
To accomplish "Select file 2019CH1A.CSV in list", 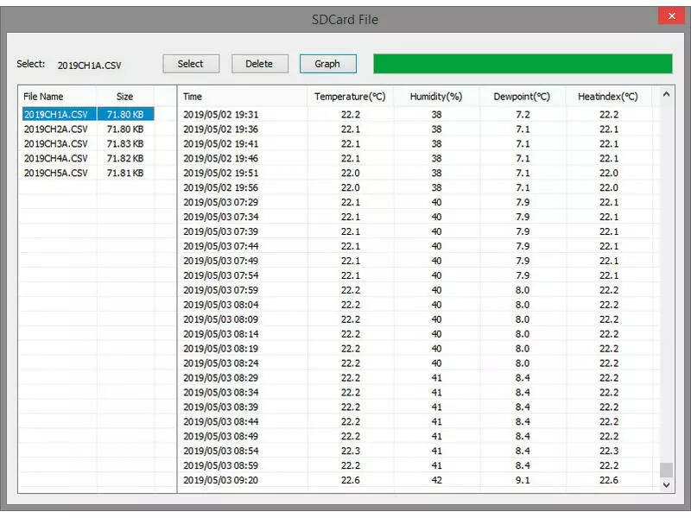I will 56,114.
